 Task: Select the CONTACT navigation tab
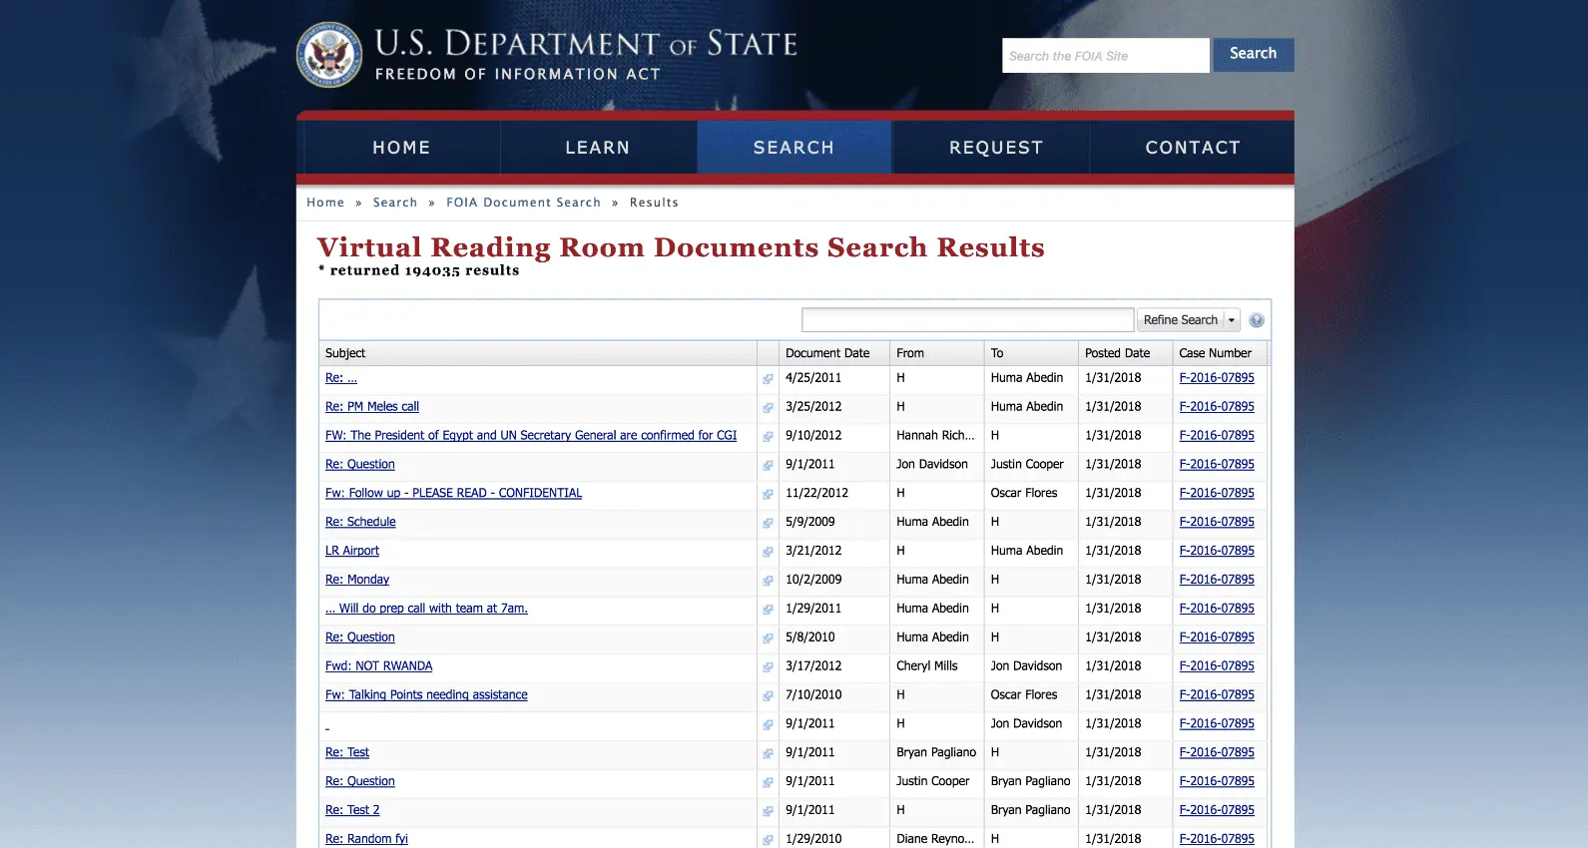click(x=1192, y=148)
